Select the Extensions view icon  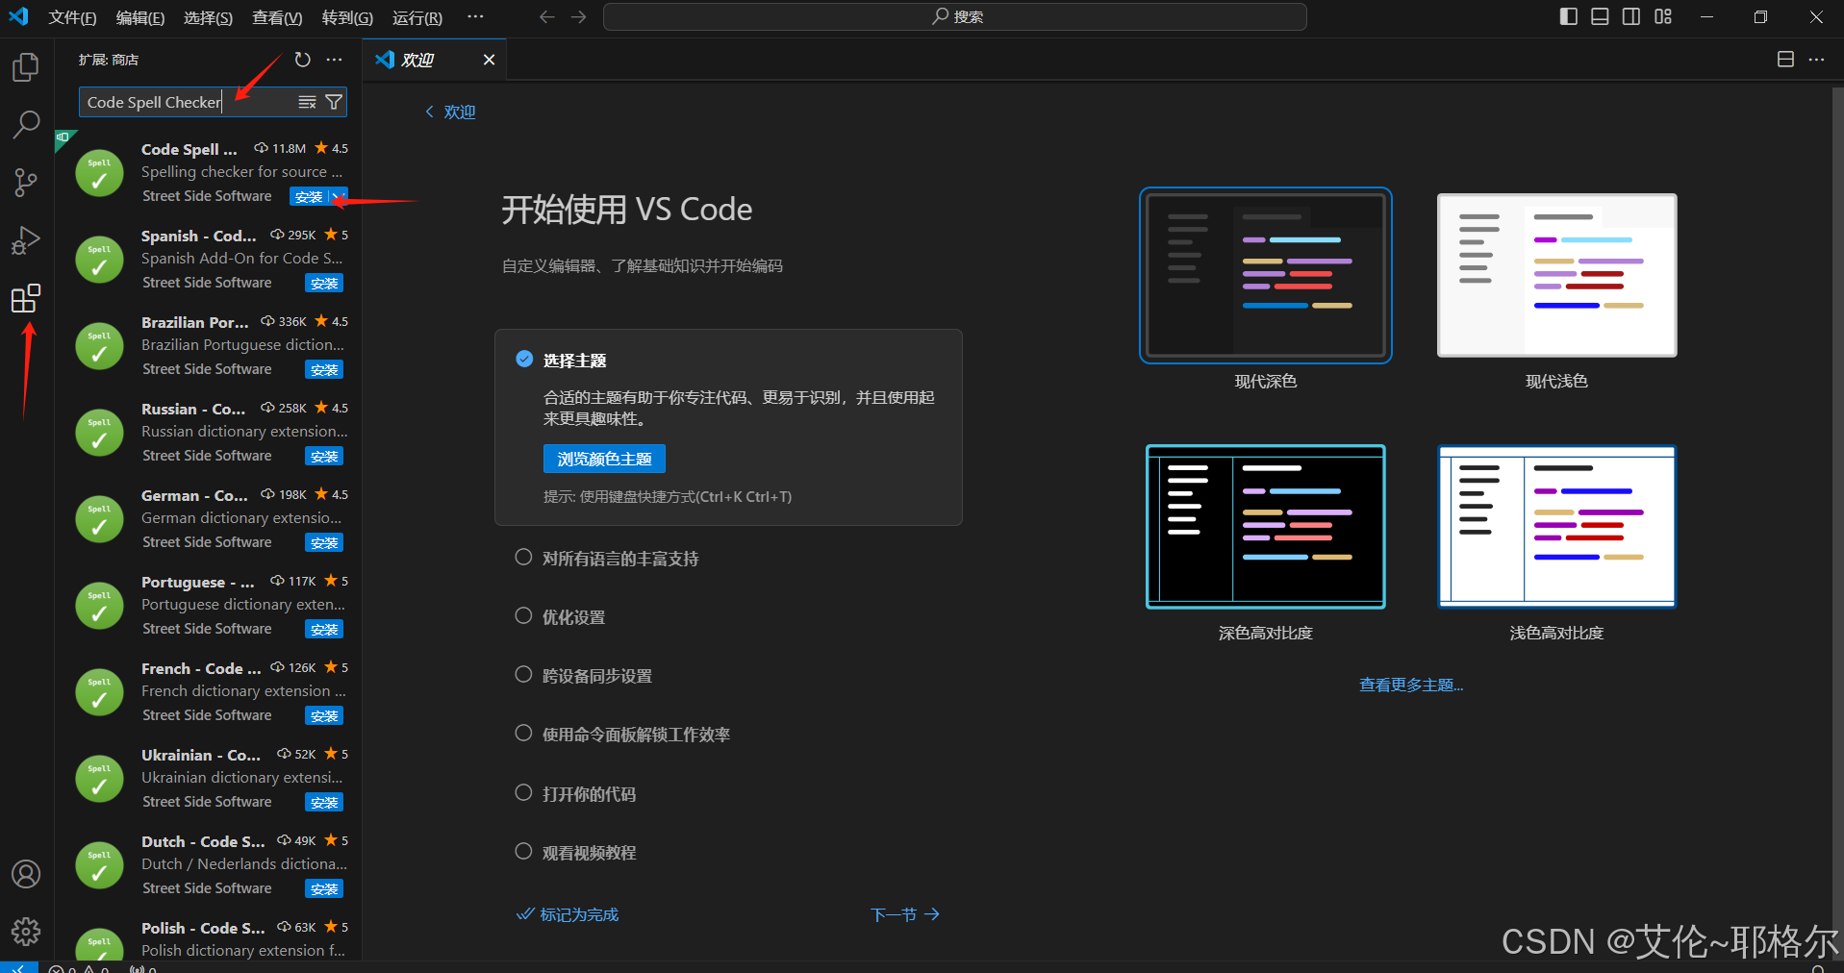point(26,298)
